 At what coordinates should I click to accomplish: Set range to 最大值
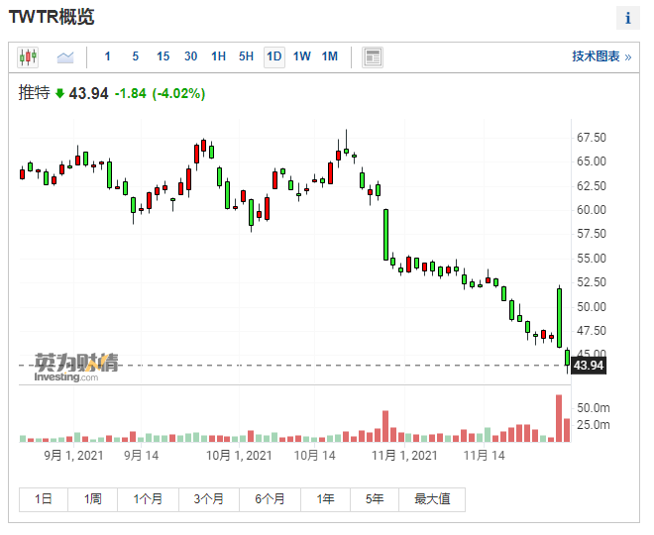432,499
